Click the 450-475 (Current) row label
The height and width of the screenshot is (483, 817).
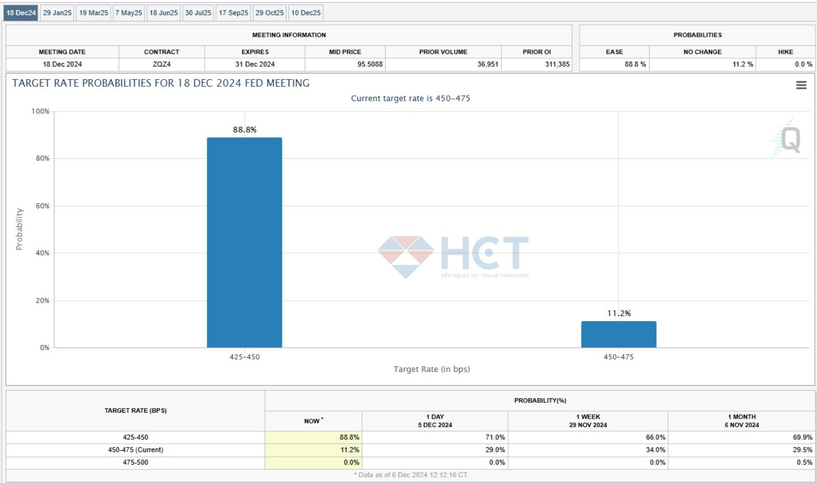135,450
